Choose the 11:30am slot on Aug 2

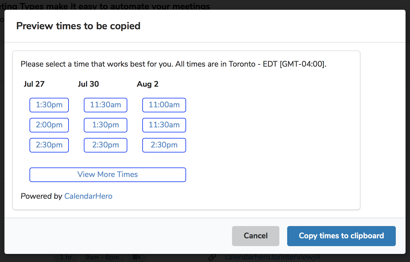[x=164, y=125]
